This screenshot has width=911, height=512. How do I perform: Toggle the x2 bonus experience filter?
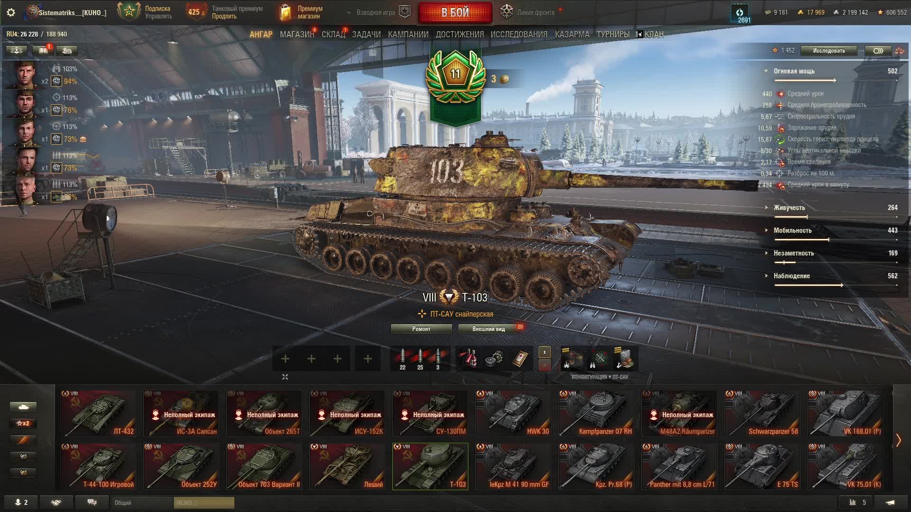(x=23, y=423)
